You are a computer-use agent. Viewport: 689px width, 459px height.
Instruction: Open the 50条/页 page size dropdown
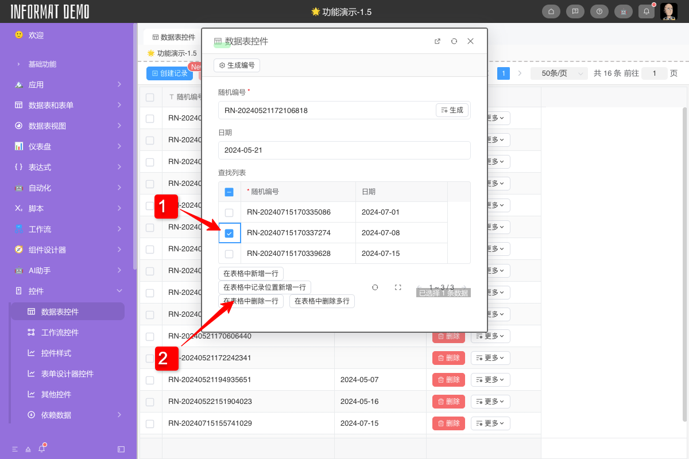(x=559, y=73)
